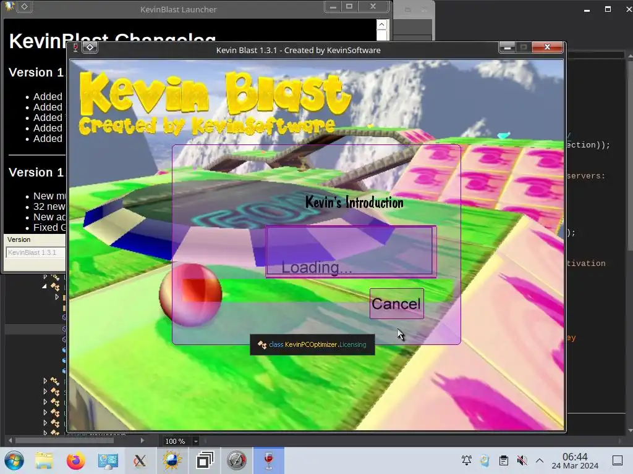Minimize the Kevin Blast 1.3.1 game window
The height and width of the screenshot is (474, 633).
click(x=507, y=47)
